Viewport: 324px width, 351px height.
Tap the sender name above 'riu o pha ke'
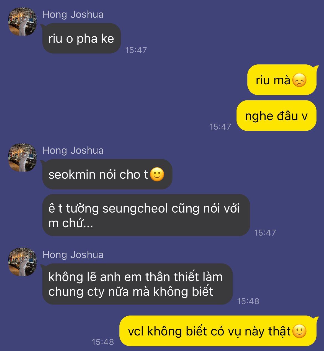tap(73, 14)
